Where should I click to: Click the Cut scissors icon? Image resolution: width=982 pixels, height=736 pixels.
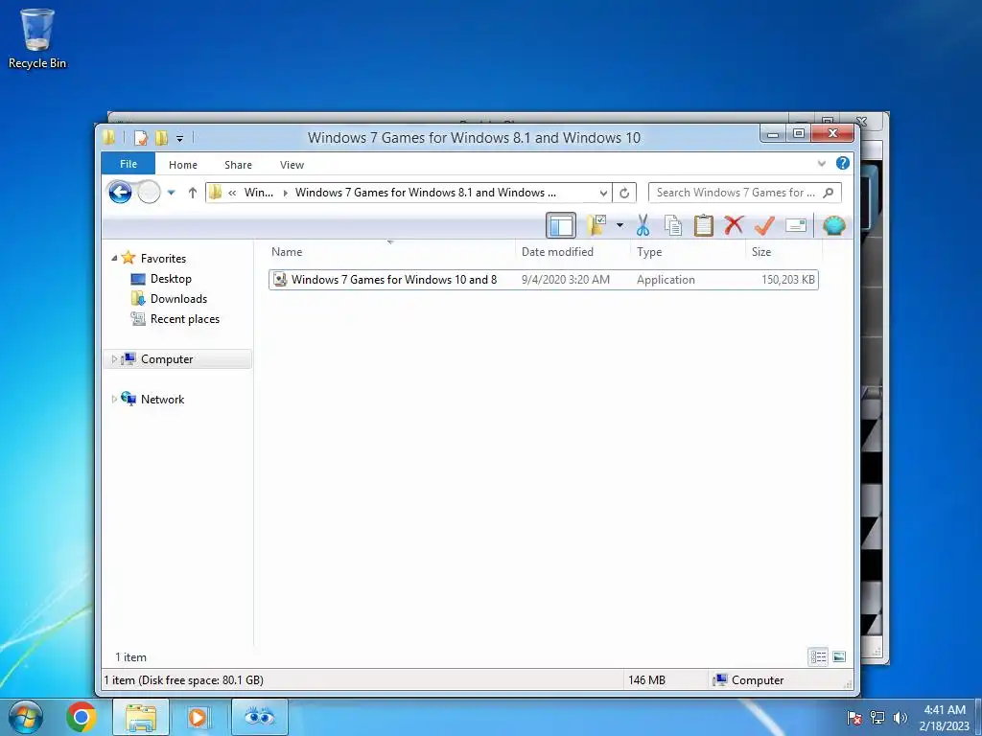click(643, 225)
